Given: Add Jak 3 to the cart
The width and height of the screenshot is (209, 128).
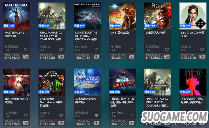Looking at the screenshot, I should tap(131, 57).
